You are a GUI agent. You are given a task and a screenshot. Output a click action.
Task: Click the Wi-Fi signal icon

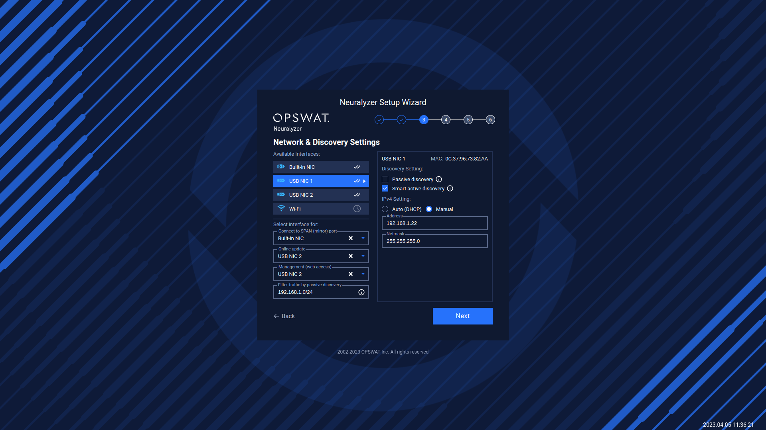281,209
